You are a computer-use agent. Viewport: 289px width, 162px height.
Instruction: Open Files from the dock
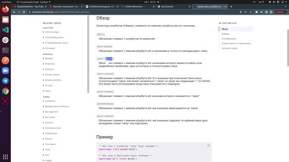tap(5, 20)
